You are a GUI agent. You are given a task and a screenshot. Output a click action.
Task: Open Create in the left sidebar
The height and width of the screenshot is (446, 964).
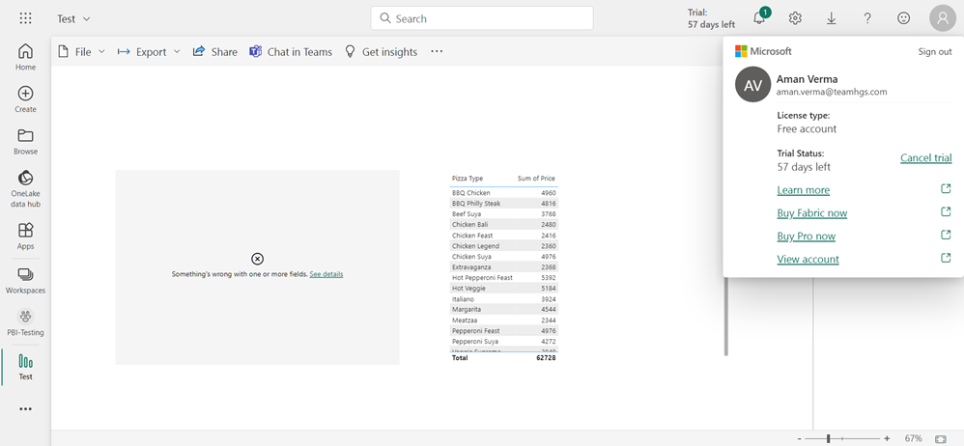[x=25, y=99]
